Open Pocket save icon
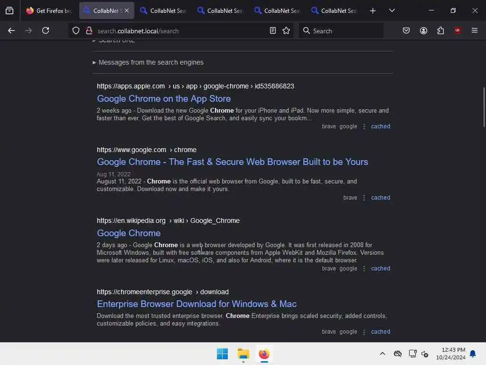This screenshot has width=486, height=365. [x=406, y=31]
